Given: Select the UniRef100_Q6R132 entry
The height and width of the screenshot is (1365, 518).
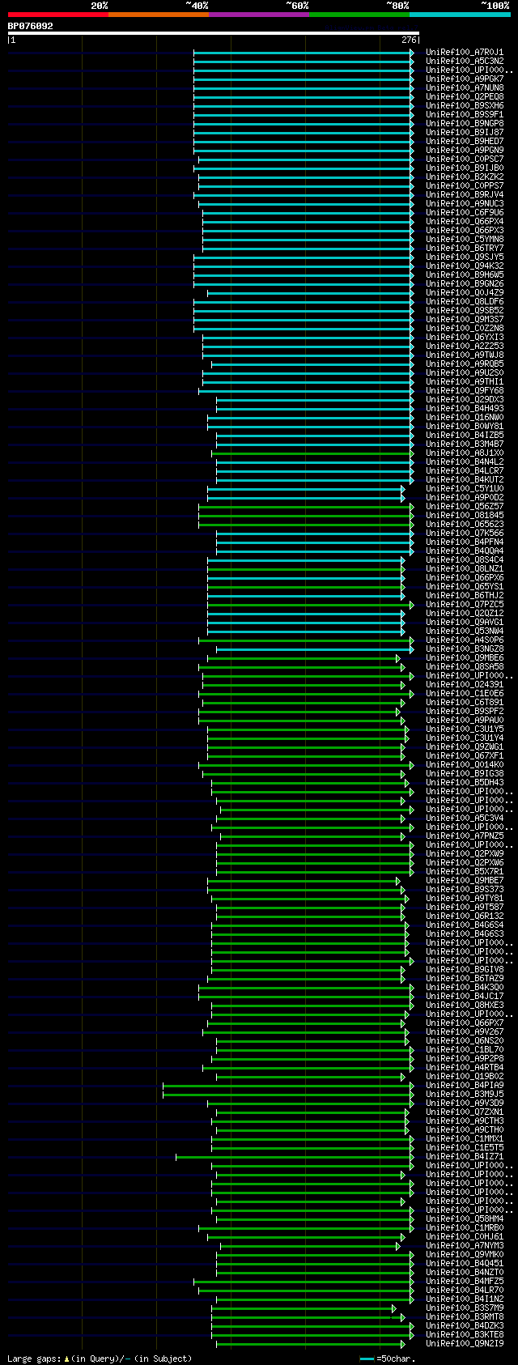Looking at the screenshot, I should point(465,916).
